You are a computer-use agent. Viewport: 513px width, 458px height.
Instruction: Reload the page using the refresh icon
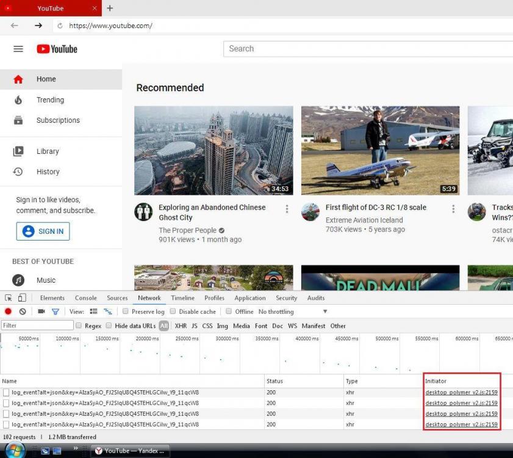(60, 26)
